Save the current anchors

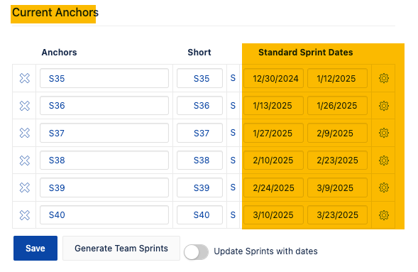(x=35, y=249)
